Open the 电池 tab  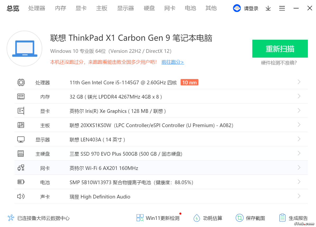(190, 8)
